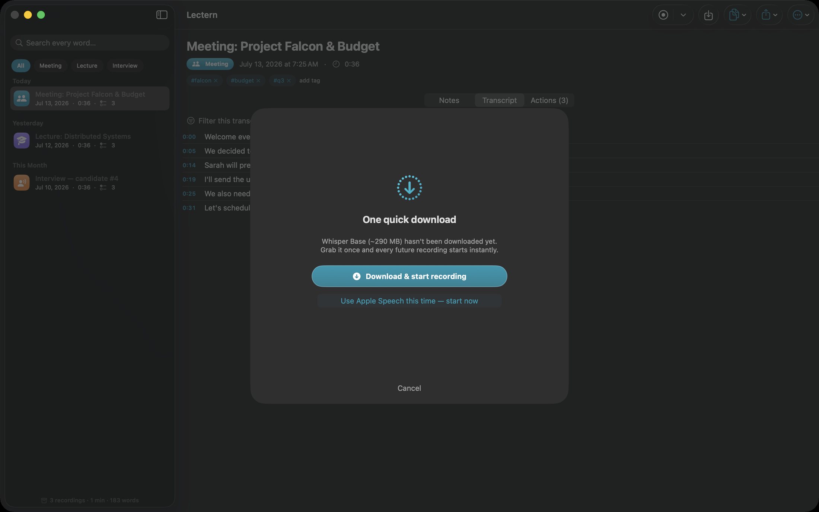Click the add tag field
The width and height of the screenshot is (819, 512).
pyautogui.click(x=309, y=80)
